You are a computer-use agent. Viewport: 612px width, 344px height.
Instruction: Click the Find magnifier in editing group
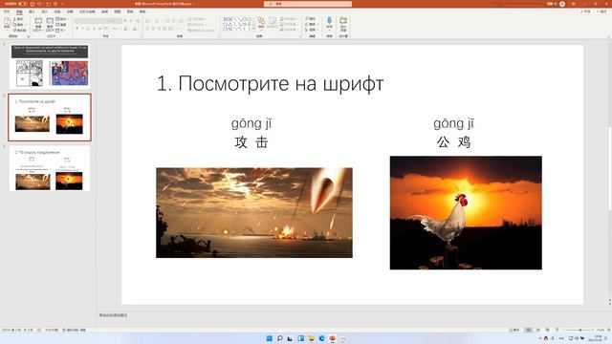tap(307, 18)
